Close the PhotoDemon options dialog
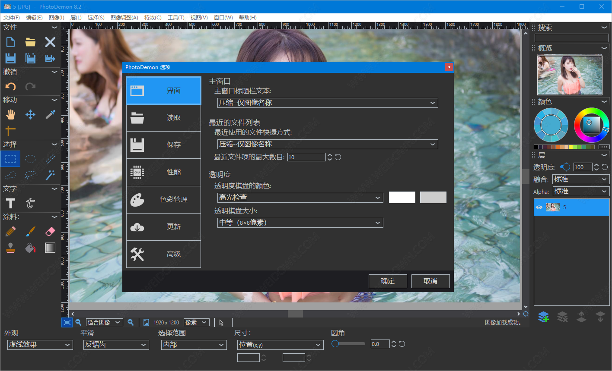 449,67
